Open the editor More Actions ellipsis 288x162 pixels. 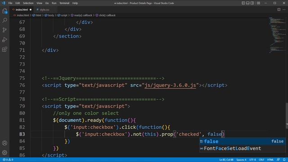tap(284, 9)
